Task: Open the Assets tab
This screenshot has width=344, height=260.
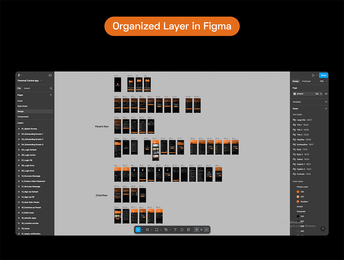Action: point(27,88)
